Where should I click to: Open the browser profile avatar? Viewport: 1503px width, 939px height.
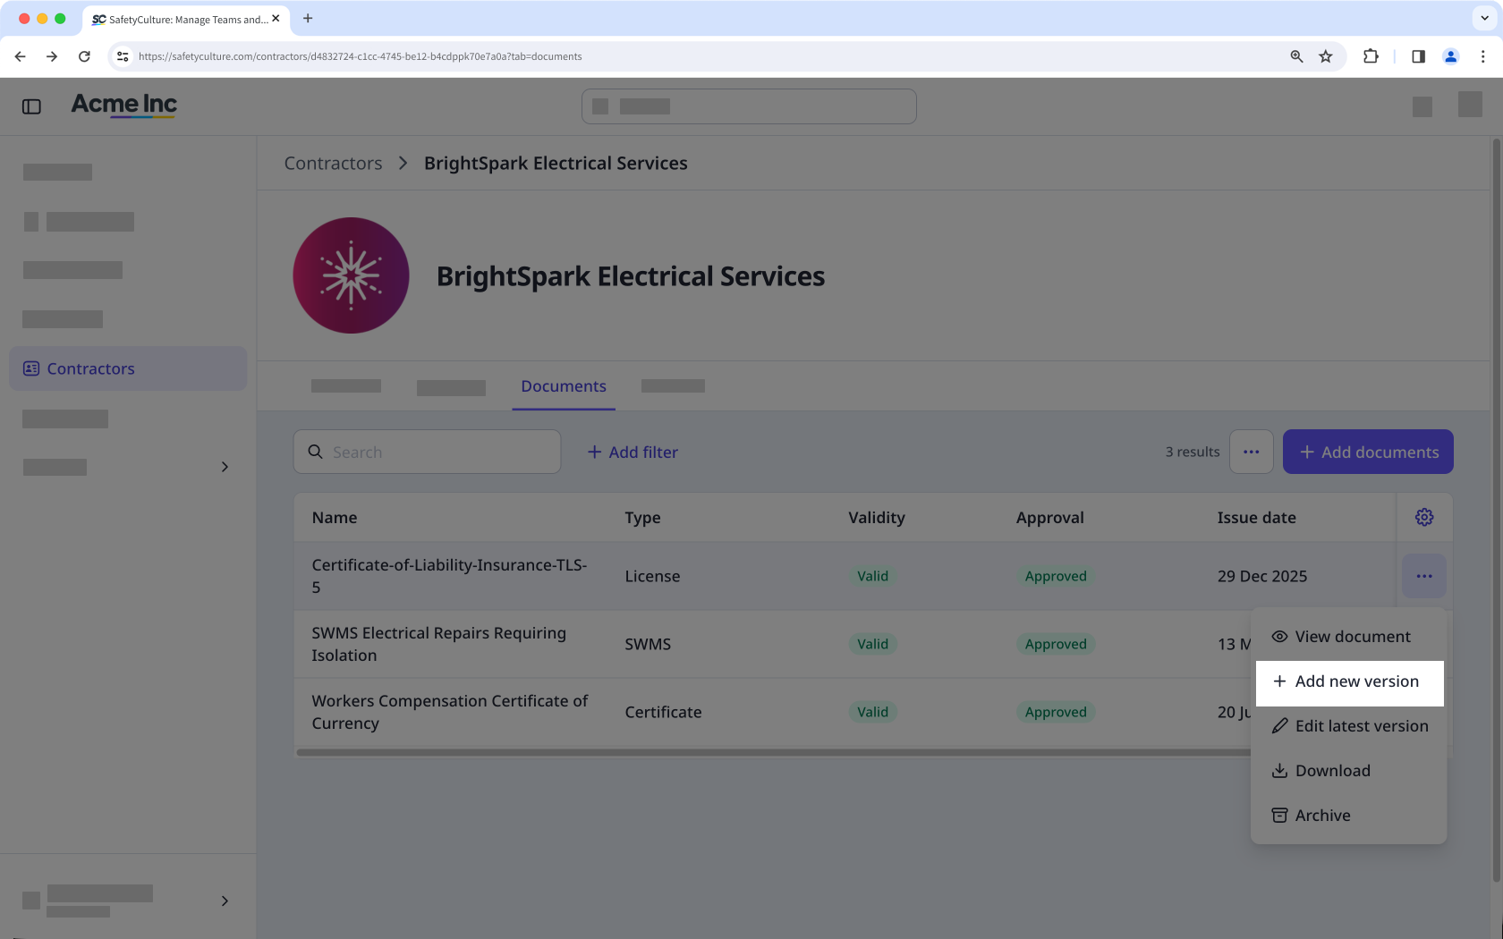[1450, 56]
